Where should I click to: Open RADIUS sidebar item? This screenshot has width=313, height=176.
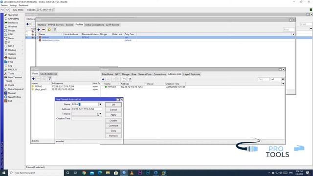click(12, 69)
